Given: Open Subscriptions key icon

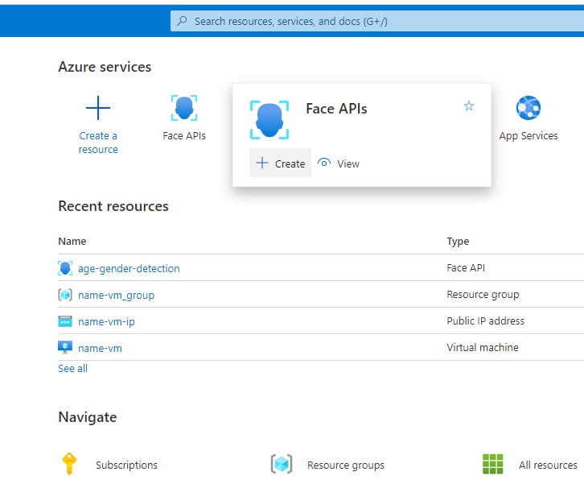Looking at the screenshot, I should 69,464.
